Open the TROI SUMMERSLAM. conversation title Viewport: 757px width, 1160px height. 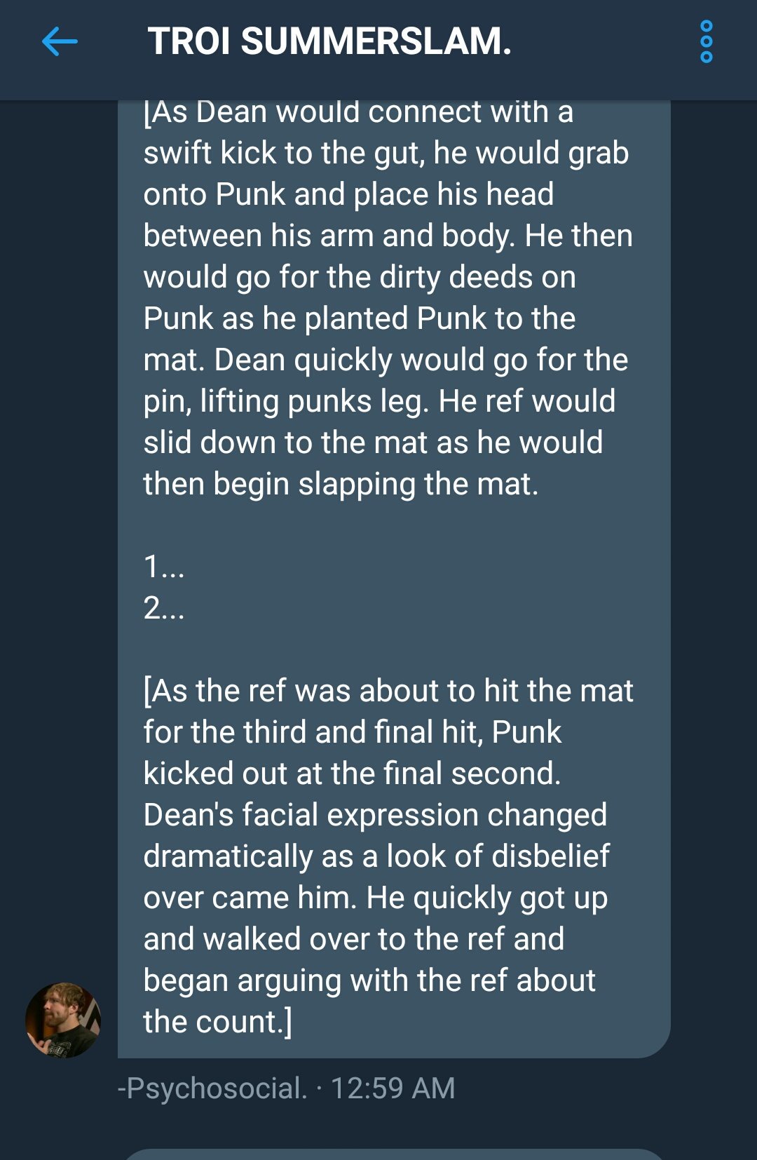(x=329, y=41)
